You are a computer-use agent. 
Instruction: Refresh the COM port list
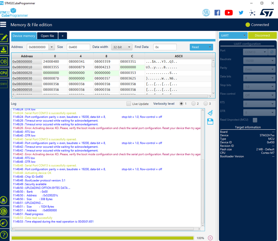(272, 52)
